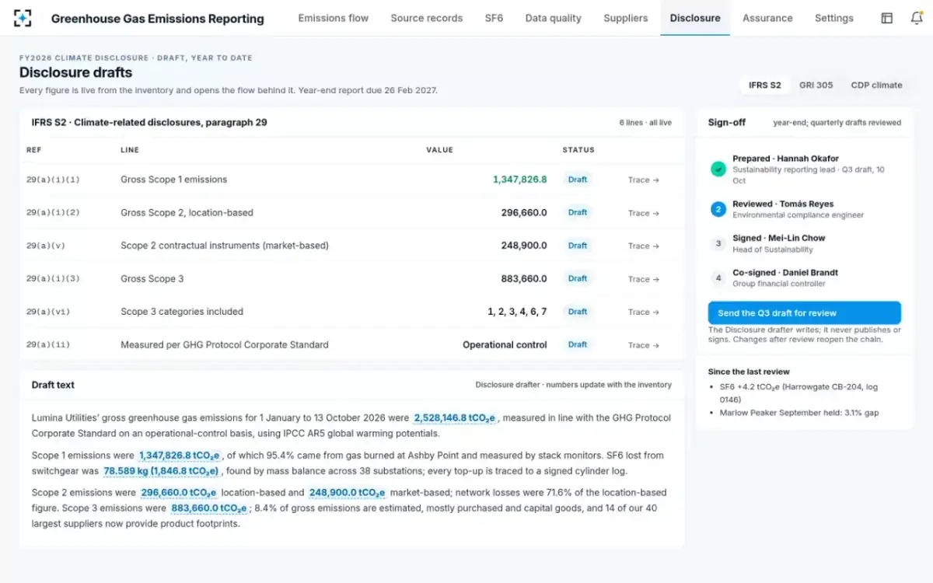Trace the Gross Scope 1 emissions line
Viewport: 933px width, 583px height.
(644, 180)
